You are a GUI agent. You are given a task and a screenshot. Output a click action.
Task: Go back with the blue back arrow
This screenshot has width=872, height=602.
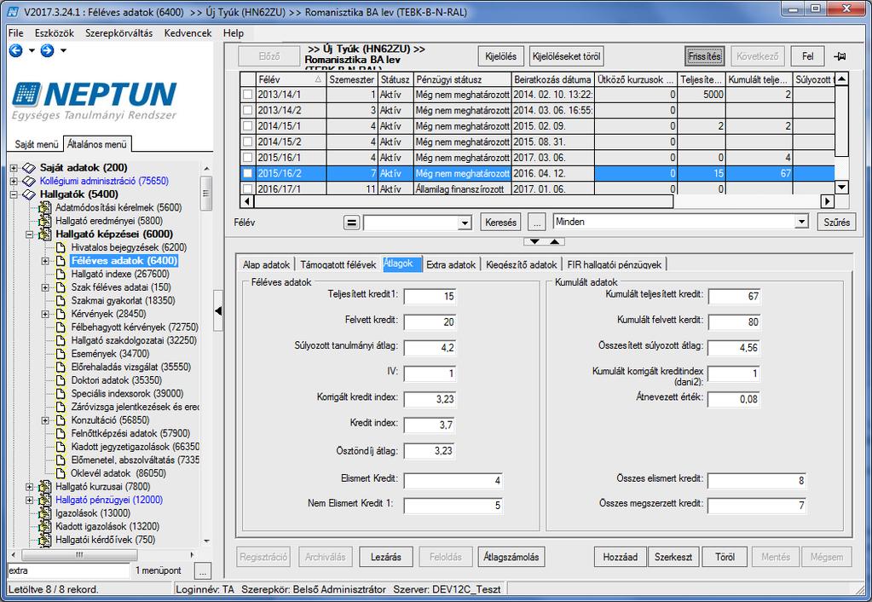(x=15, y=50)
